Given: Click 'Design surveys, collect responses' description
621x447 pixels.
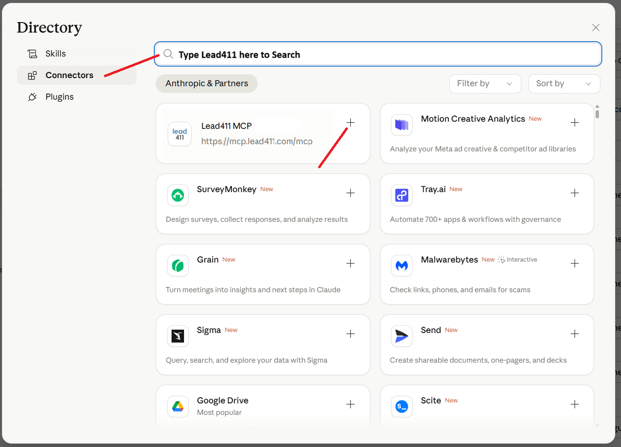Looking at the screenshot, I should [x=257, y=219].
